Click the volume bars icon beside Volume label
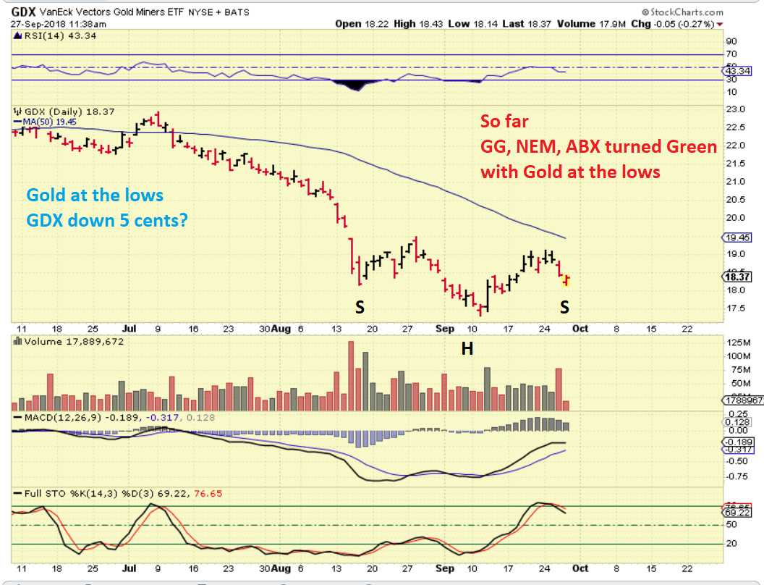 tap(18, 341)
